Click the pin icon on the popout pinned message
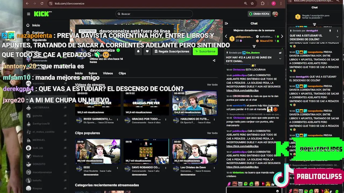Screen dimensions: 344x193 (x=330, y=31)
